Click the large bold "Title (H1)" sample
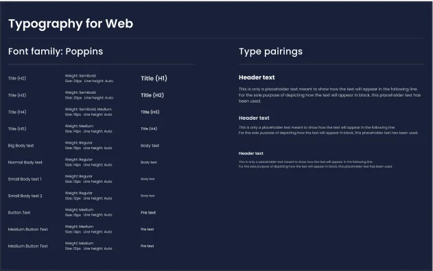Viewport: 433px width, 271px height. 154,79
